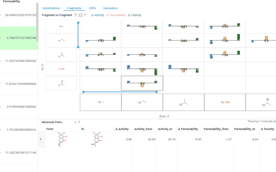Click the help question mark beside Fragment vs Fragment

click(85, 15)
